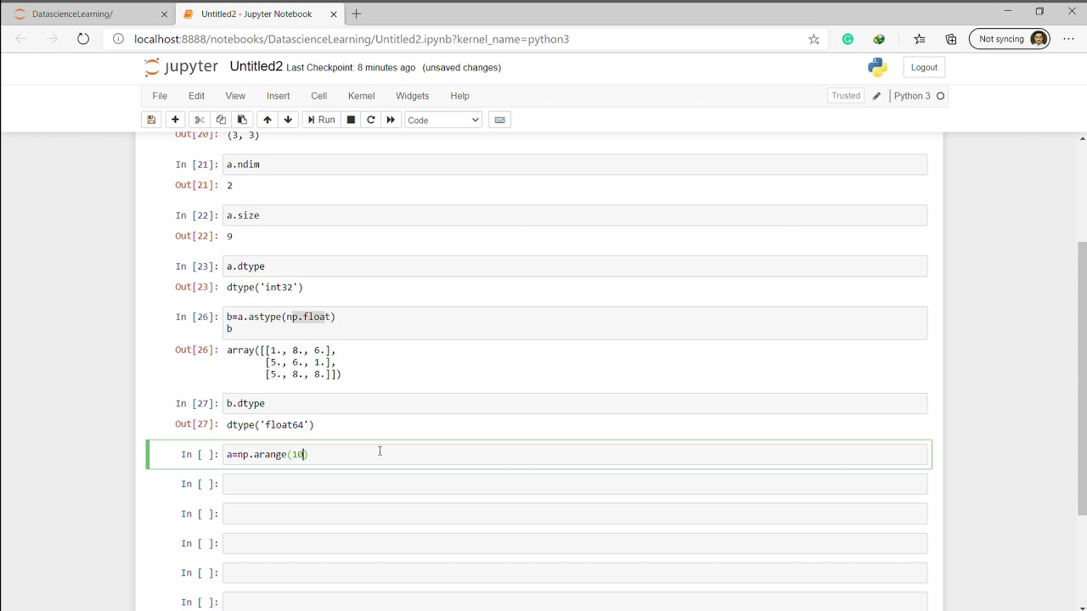The width and height of the screenshot is (1087, 611).
Task: Open the Cell menu
Action: click(x=319, y=96)
